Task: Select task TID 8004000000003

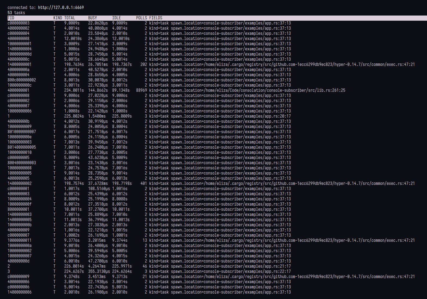Action: [x=22, y=163]
